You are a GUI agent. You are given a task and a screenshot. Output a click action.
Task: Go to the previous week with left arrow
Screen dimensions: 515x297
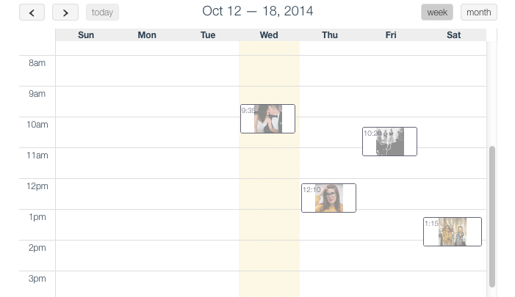point(32,12)
